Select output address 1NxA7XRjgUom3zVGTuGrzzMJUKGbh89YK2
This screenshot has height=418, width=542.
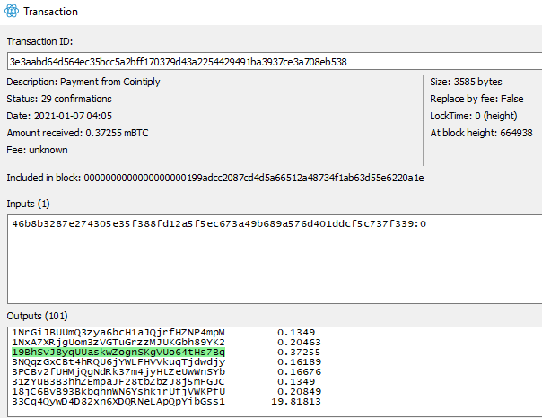pyautogui.click(x=118, y=343)
